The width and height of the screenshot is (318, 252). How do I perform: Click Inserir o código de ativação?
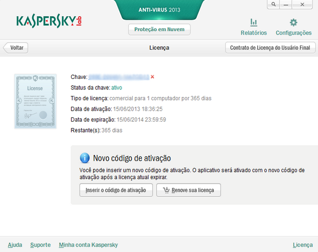click(x=116, y=190)
